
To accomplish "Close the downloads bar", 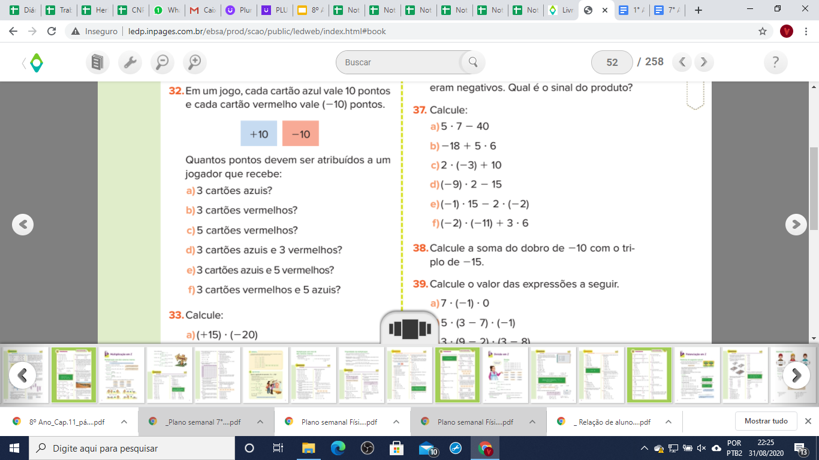I will pyautogui.click(x=808, y=421).
